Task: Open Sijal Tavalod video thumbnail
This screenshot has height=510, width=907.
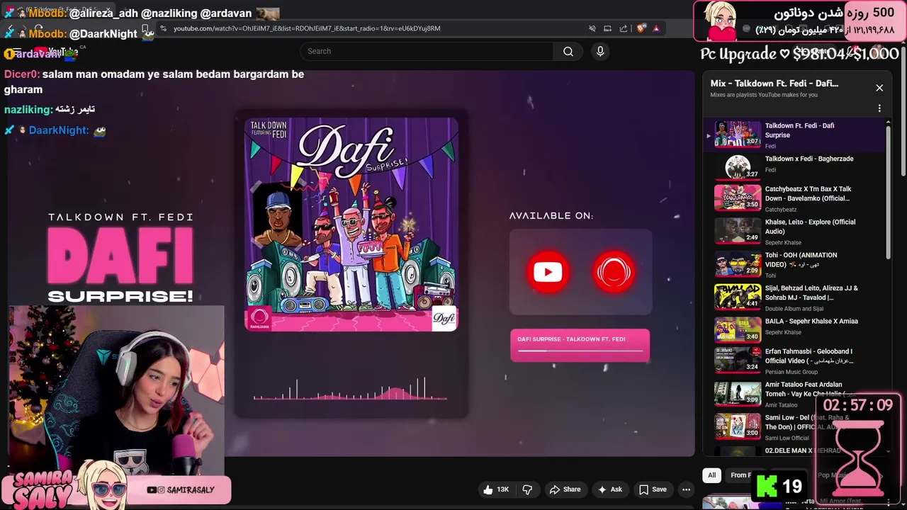Action: (737, 297)
